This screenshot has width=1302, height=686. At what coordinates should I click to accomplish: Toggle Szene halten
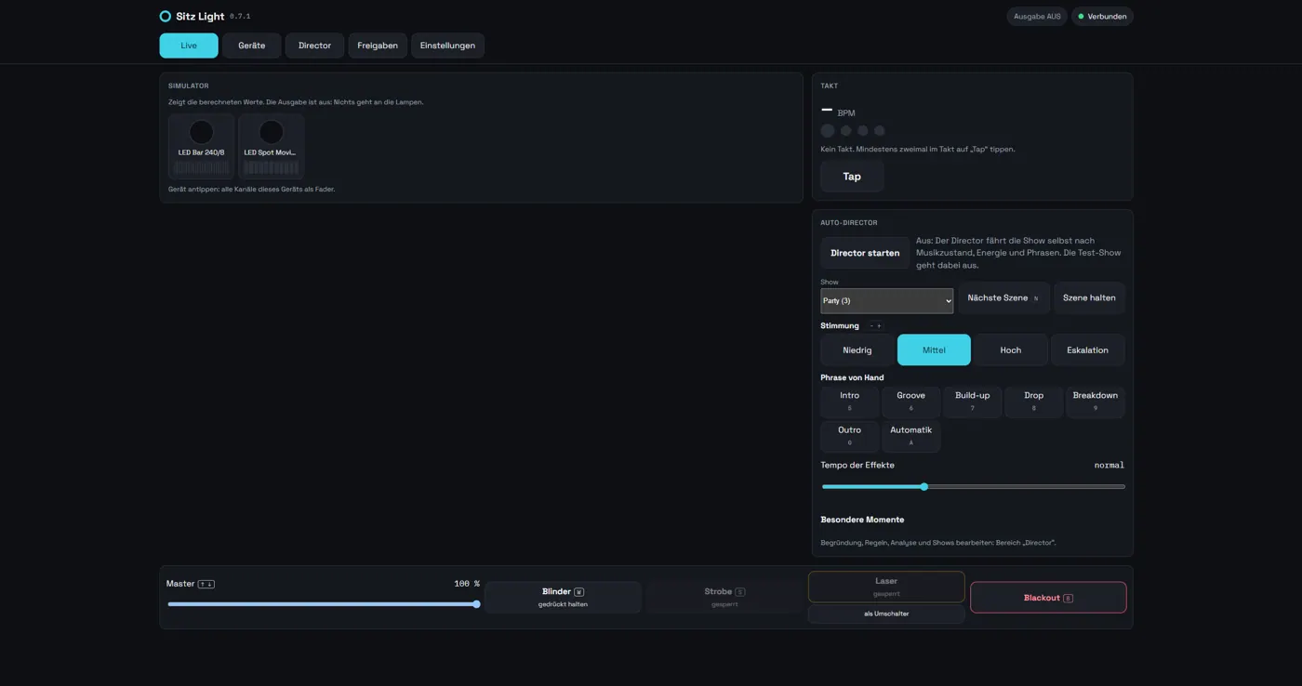[x=1089, y=298]
